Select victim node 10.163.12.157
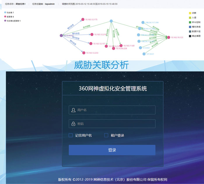Image resolution: width=204 pixels, height=184 pixels. pyautogui.click(x=91, y=43)
